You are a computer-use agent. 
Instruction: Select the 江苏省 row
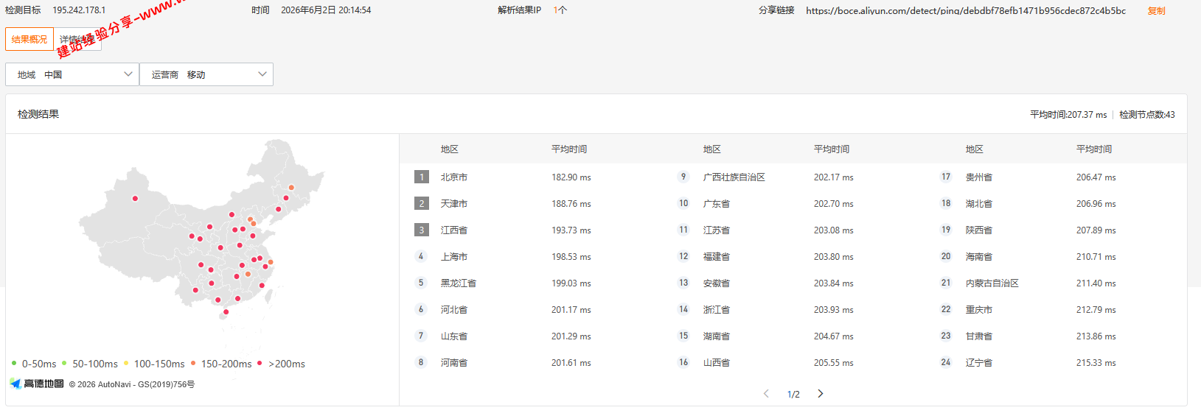click(x=793, y=230)
